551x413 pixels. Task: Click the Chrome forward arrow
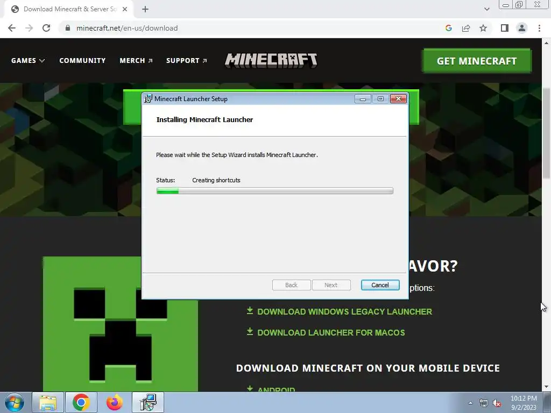pos(29,28)
